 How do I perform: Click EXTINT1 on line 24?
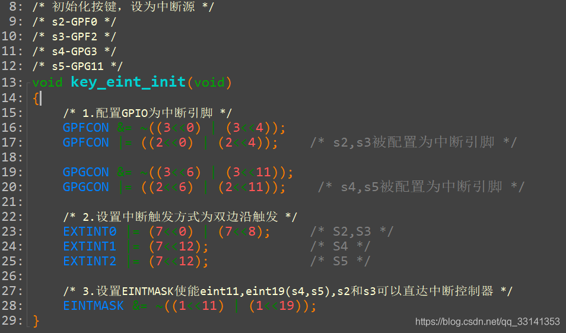pyautogui.click(x=90, y=246)
